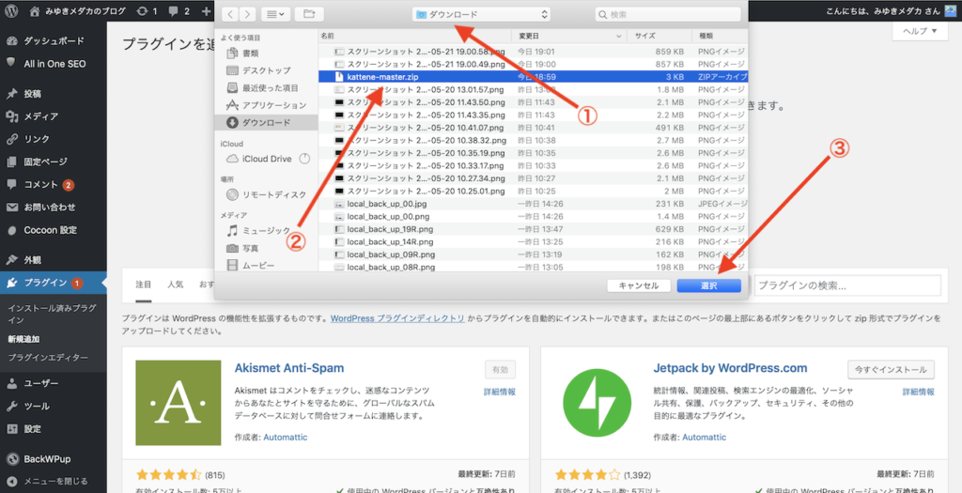Click the Akismet Anti-Spam title link

(x=289, y=368)
